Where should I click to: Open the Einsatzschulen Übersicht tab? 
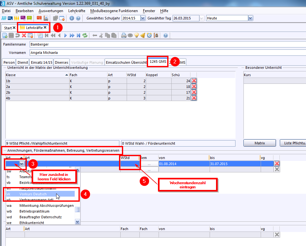coord(126,62)
